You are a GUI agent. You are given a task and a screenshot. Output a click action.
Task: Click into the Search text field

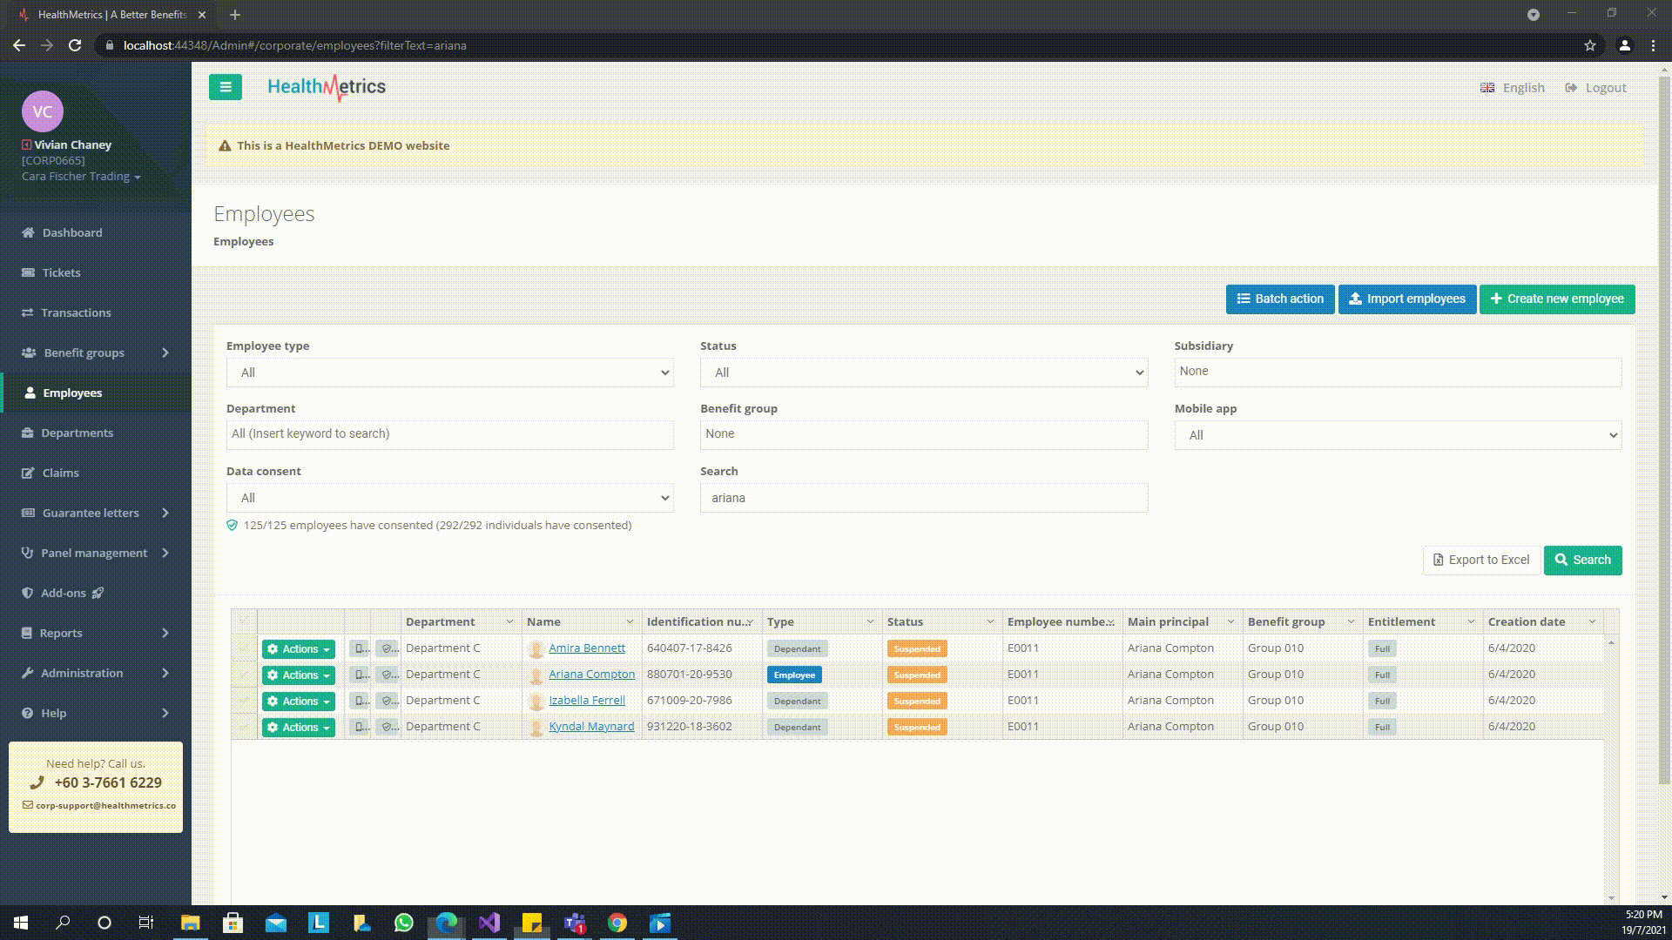(x=923, y=498)
